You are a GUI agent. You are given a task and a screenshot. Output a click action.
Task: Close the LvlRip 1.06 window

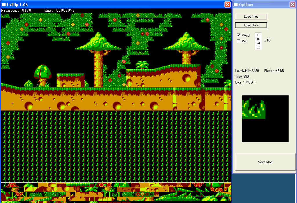227,5
